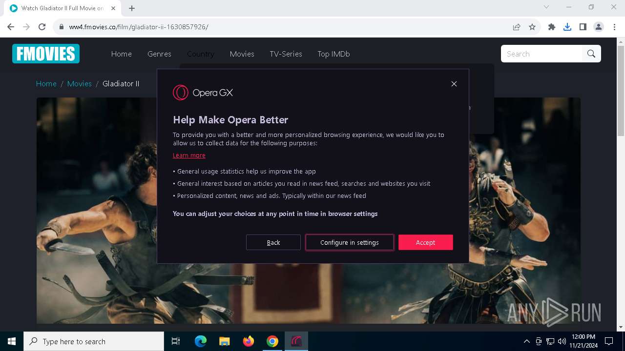Reload the current page
The image size is (625, 351).
click(x=42, y=27)
